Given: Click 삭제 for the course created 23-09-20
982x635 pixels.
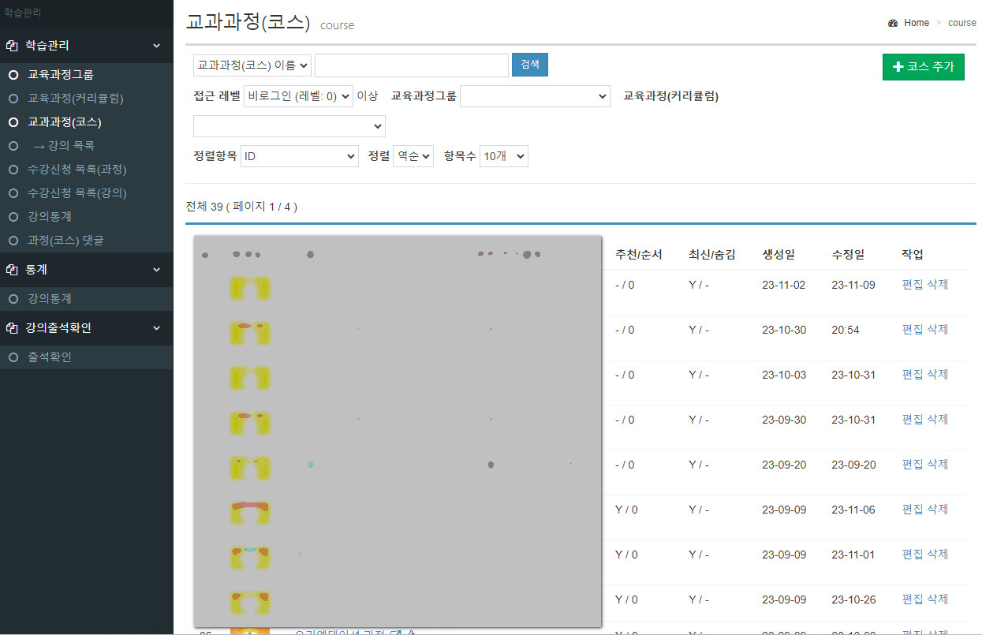Looking at the screenshot, I should click(x=938, y=464).
